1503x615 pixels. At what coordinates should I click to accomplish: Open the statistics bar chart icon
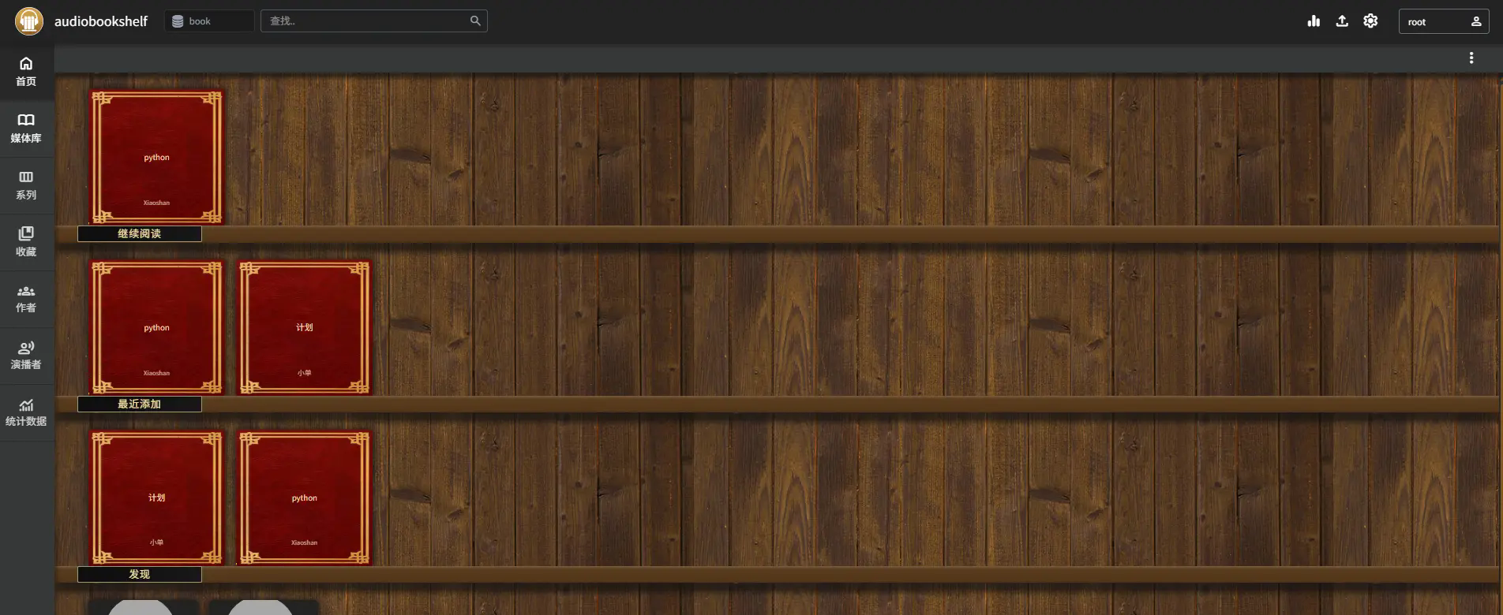(1314, 21)
